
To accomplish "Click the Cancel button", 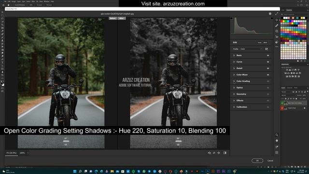I will click(x=270, y=160).
